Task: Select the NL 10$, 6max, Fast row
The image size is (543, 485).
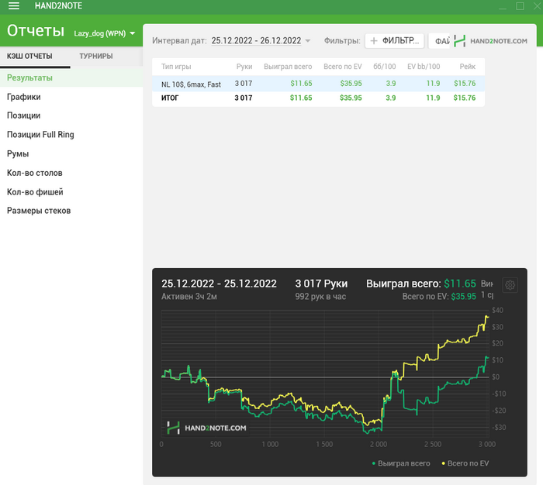Action: (x=318, y=84)
